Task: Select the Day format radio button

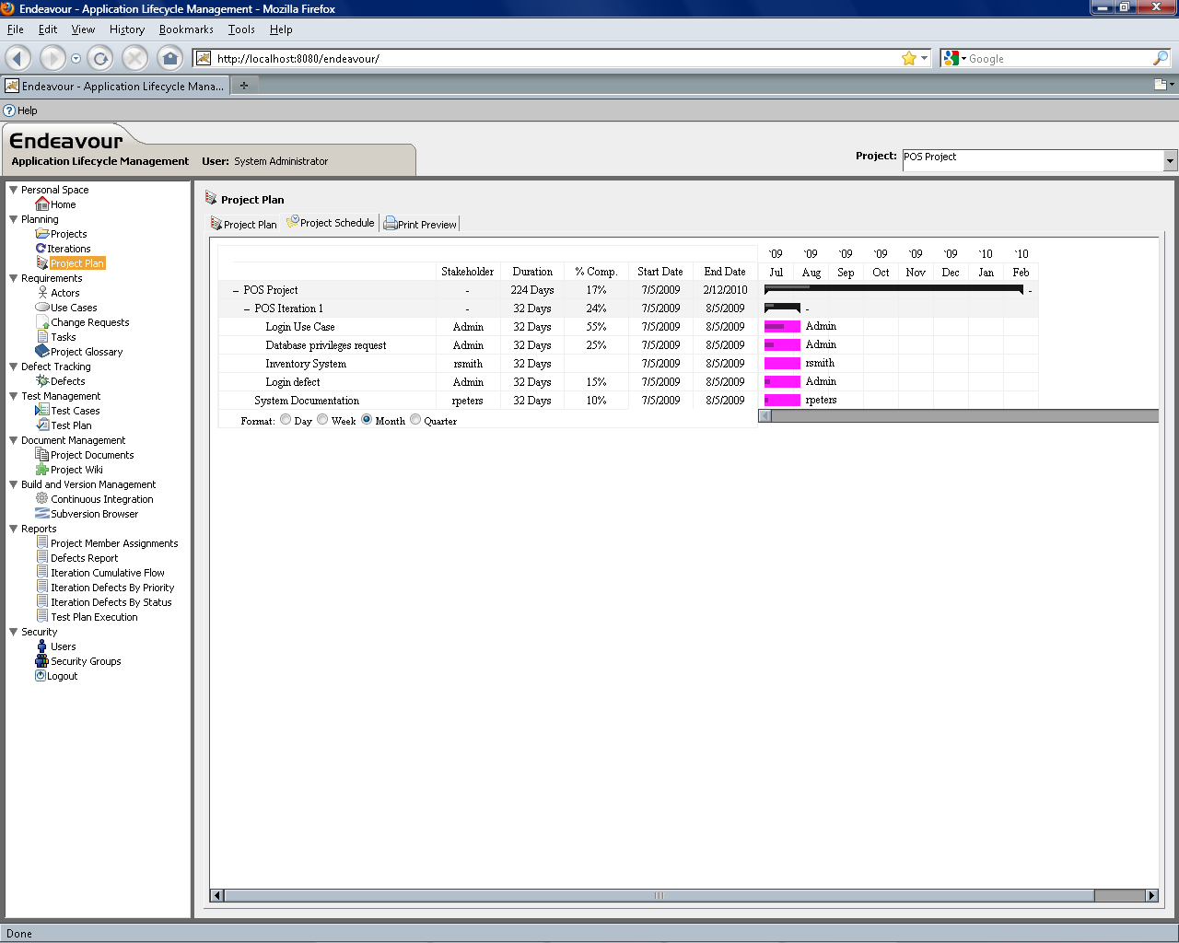Action: click(286, 420)
